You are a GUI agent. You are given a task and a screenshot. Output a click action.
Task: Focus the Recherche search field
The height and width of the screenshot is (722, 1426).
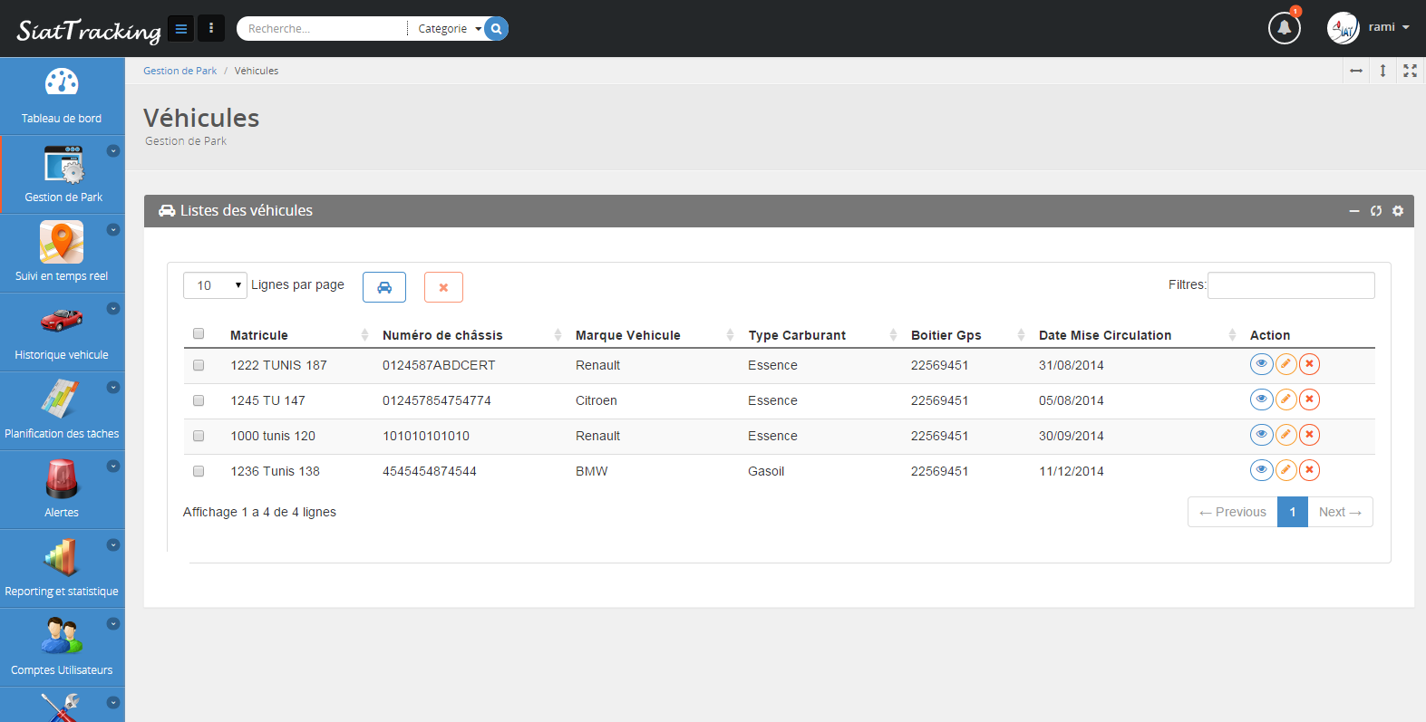coord(322,29)
